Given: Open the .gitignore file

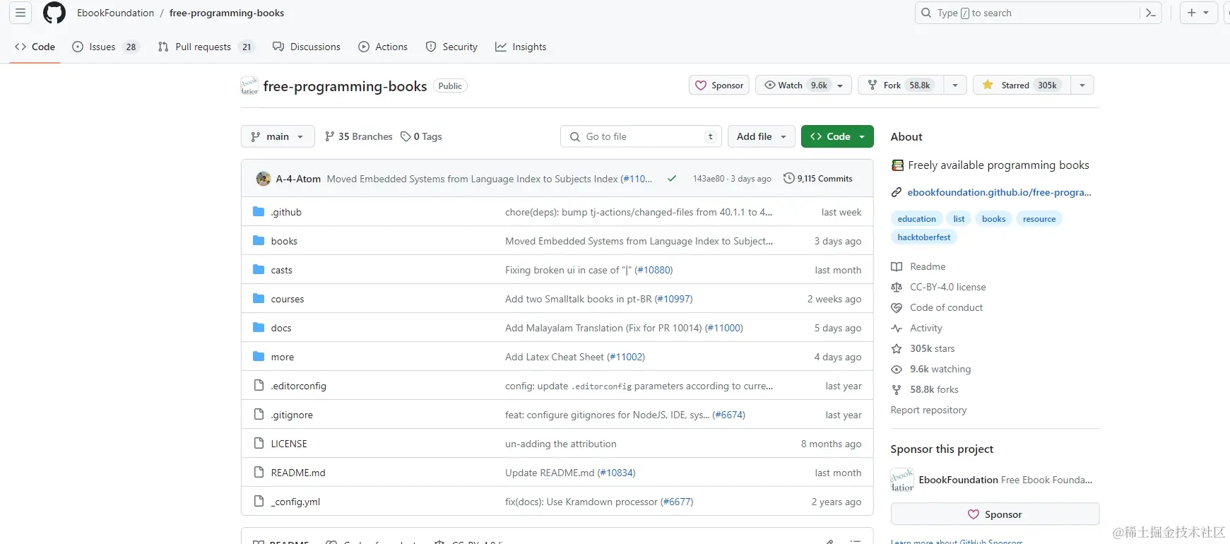Looking at the screenshot, I should coord(292,415).
